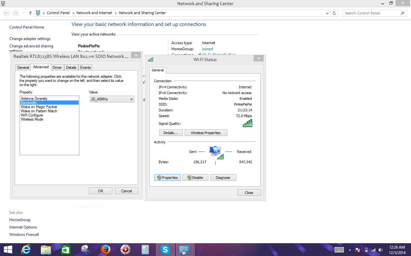Viewport: 411px width, 256px height.
Task: Expand the address bar history dropdown
Action: [327, 13]
